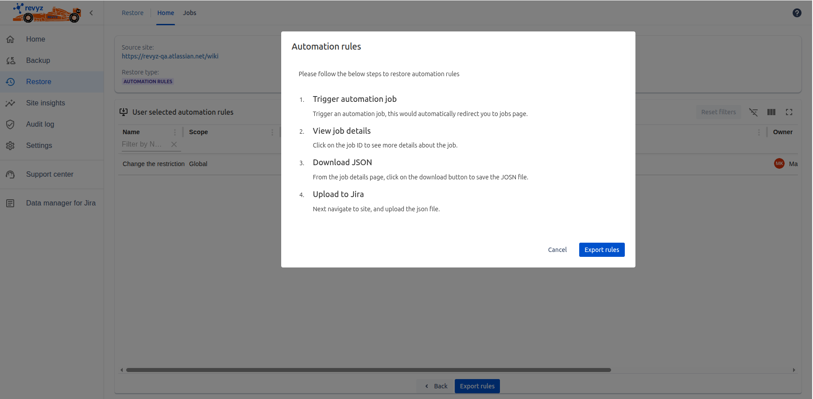Select the Home icon in sidebar

pyautogui.click(x=10, y=39)
